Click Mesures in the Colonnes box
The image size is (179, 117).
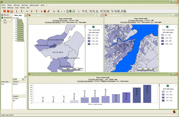click(15, 84)
